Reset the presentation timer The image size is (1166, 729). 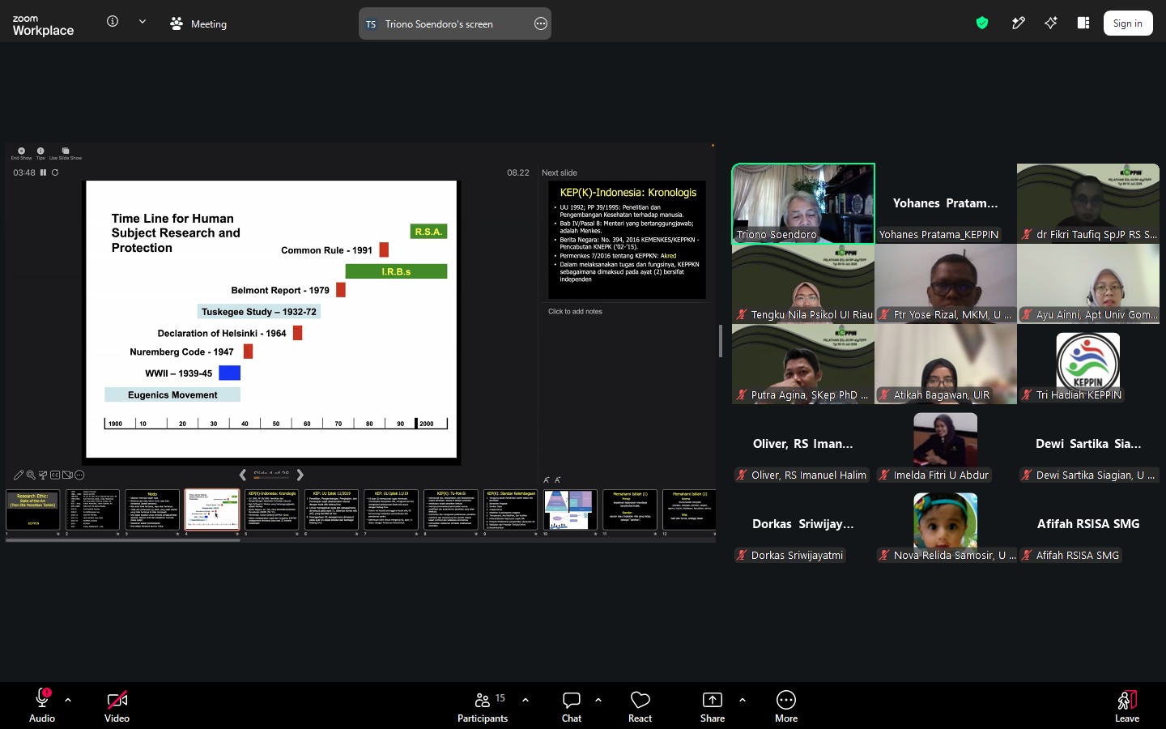[x=55, y=173]
